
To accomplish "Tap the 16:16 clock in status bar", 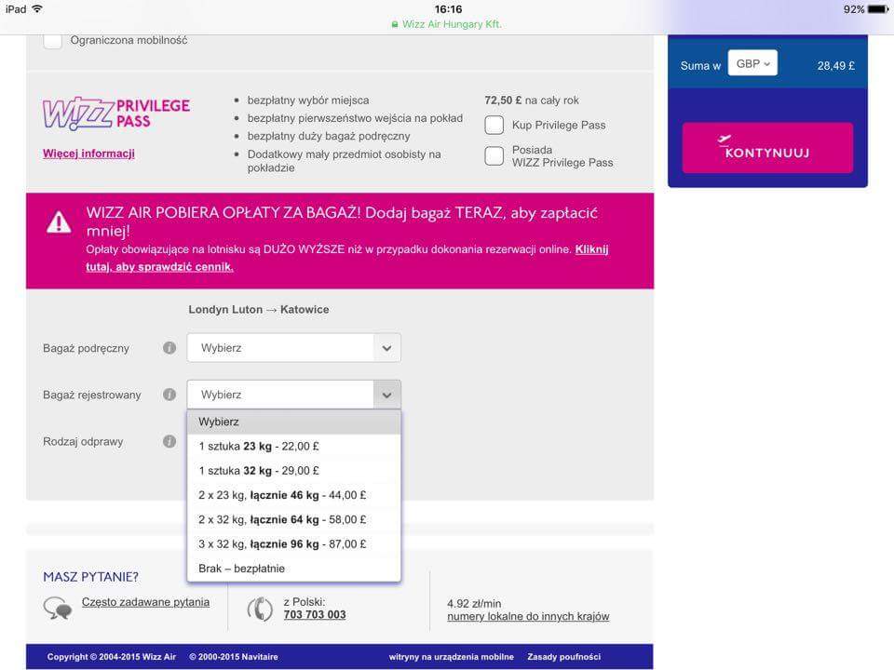I will (448, 9).
